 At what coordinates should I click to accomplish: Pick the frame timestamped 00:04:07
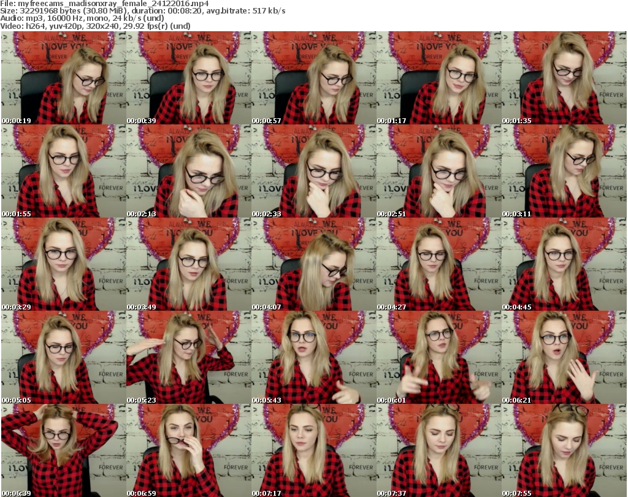point(313,264)
